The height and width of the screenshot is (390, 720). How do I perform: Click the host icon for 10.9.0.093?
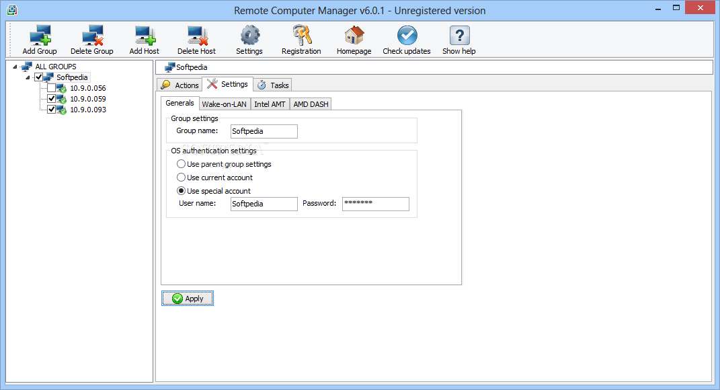pyautogui.click(x=62, y=110)
